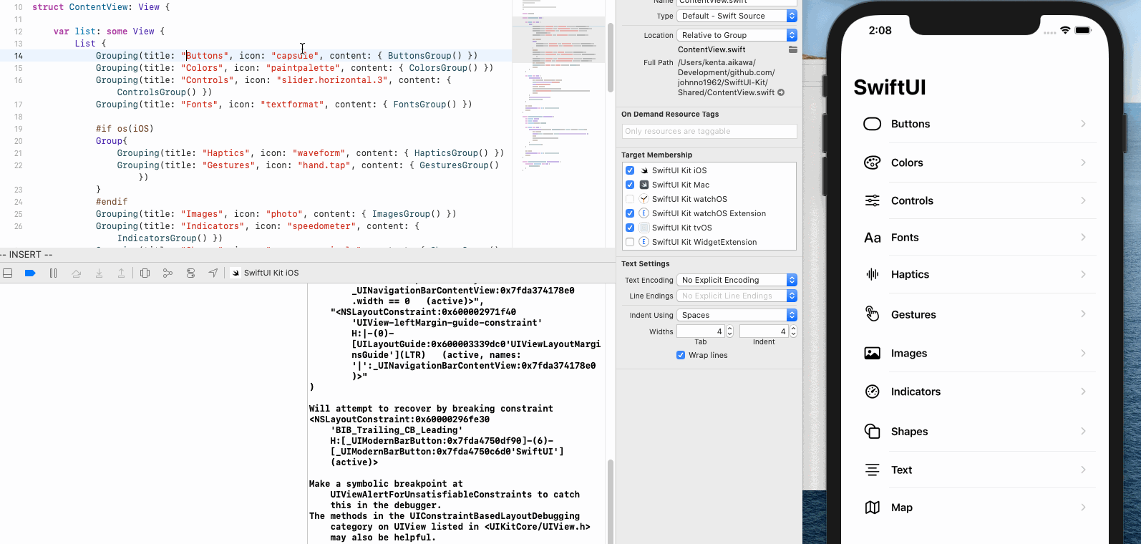Screen dimensions: 1141x544
Task: Click the Step Into debug icon
Action: pos(99,273)
